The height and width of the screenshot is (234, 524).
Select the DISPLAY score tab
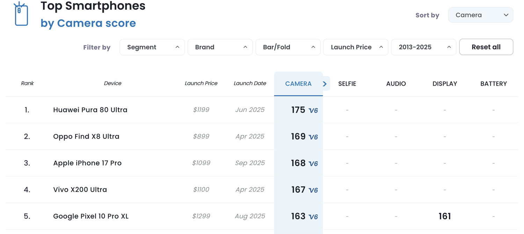click(x=445, y=84)
